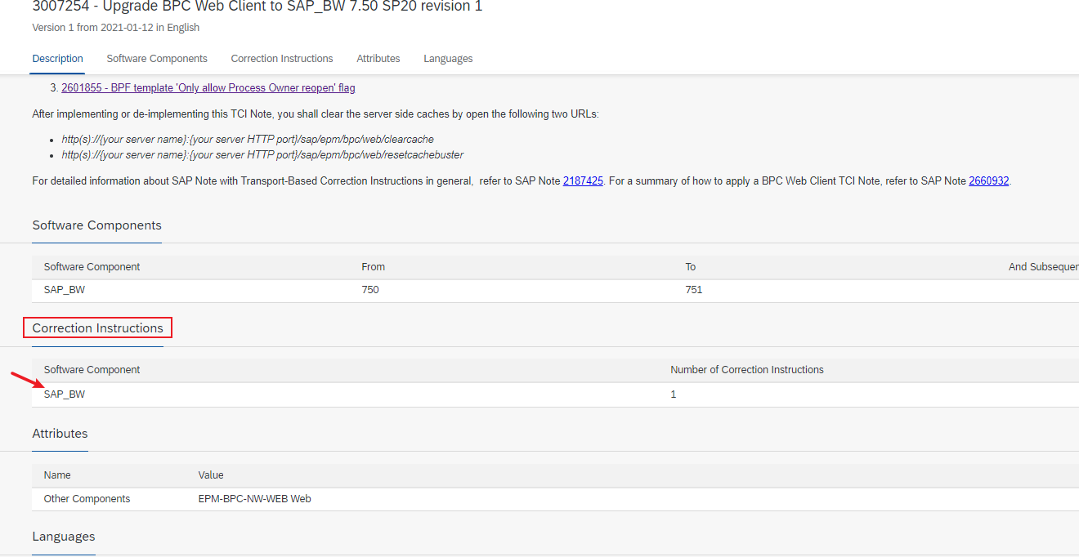Open the Correction Instructions tab

tap(282, 59)
